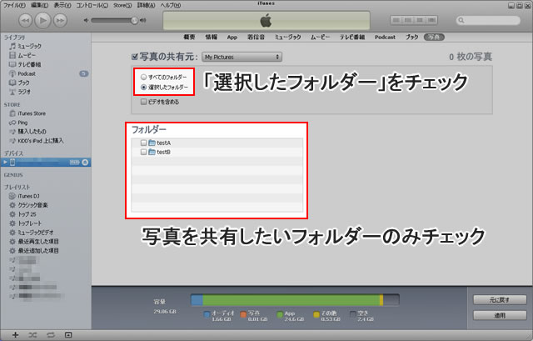Open the 編集 menu
The image size is (533, 341).
tap(39, 6)
